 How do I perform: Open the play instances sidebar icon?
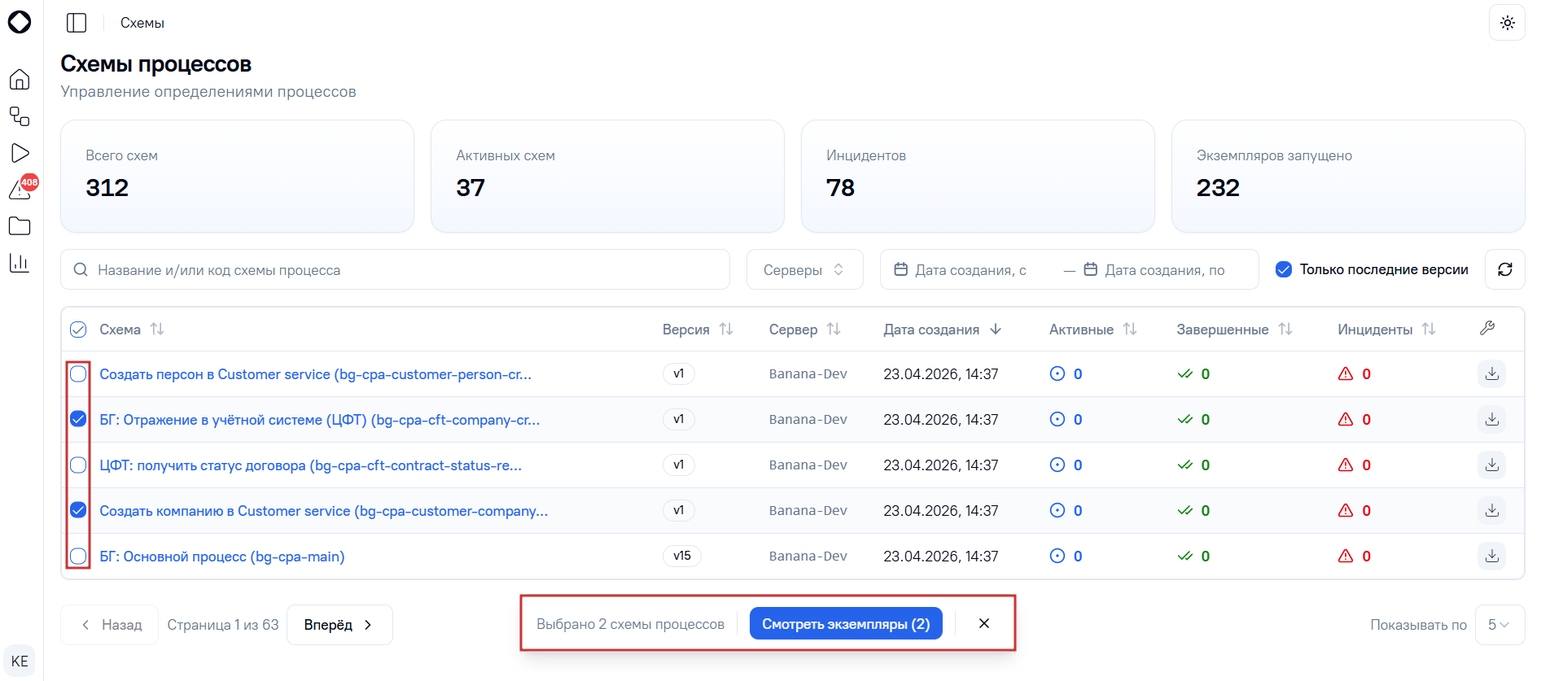coord(20,153)
